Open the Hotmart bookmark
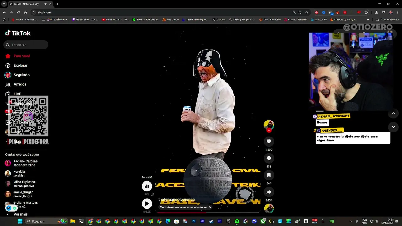This screenshot has width=402, height=226. [24, 19]
